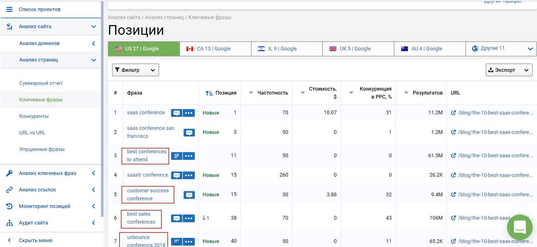Select Конкуренты in the sidebar menu
The width and height of the screenshot is (537, 247).
[x=34, y=116]
